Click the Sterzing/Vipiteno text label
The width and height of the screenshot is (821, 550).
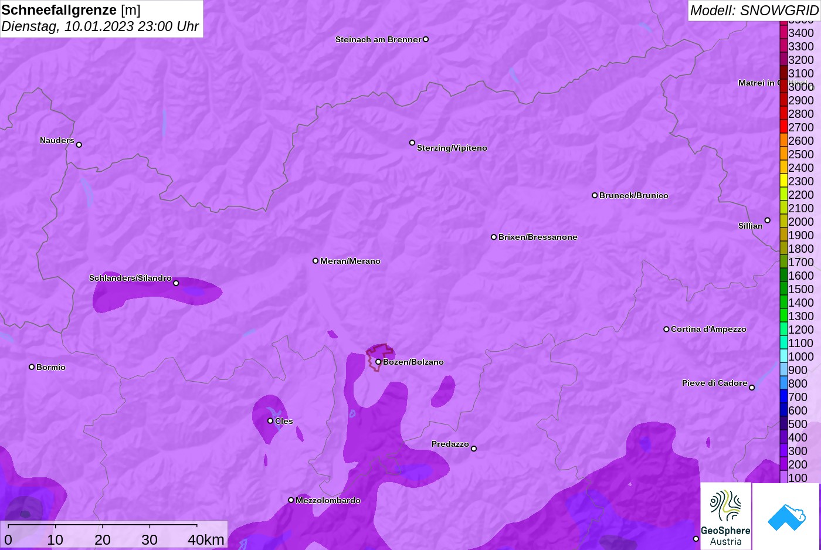coord(452,148)
